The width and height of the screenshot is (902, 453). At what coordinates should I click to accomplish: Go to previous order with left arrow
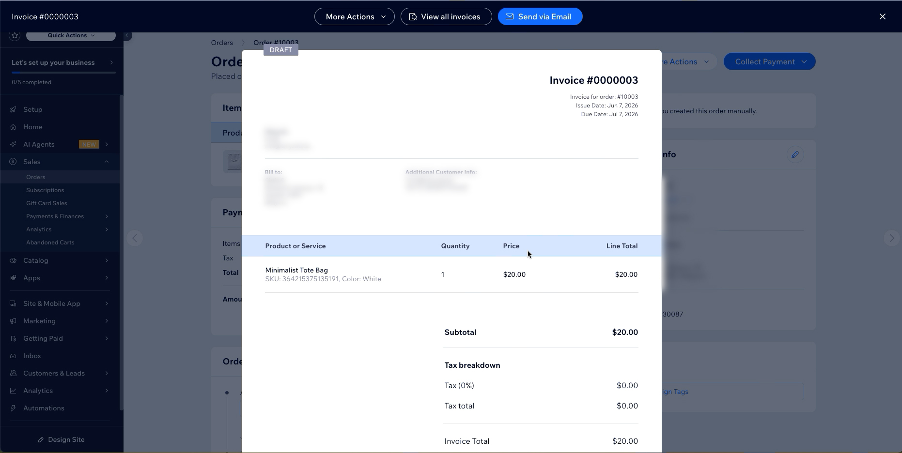pos(135,238)
